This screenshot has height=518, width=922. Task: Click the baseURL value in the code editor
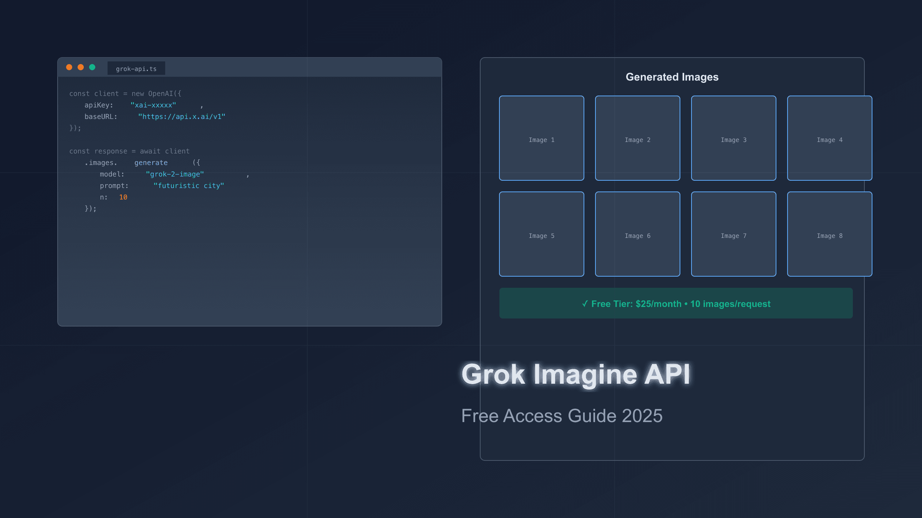(x=182, y=116)
